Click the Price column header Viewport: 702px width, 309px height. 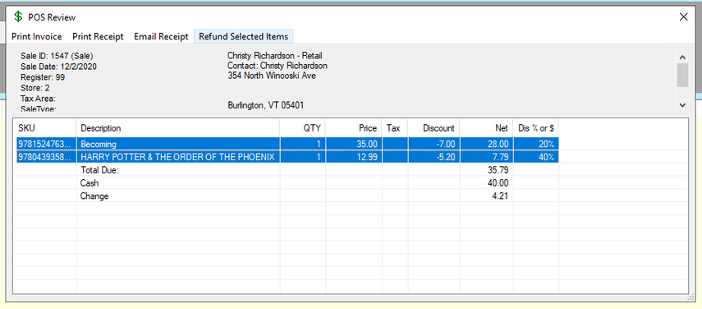coord(354,128)
